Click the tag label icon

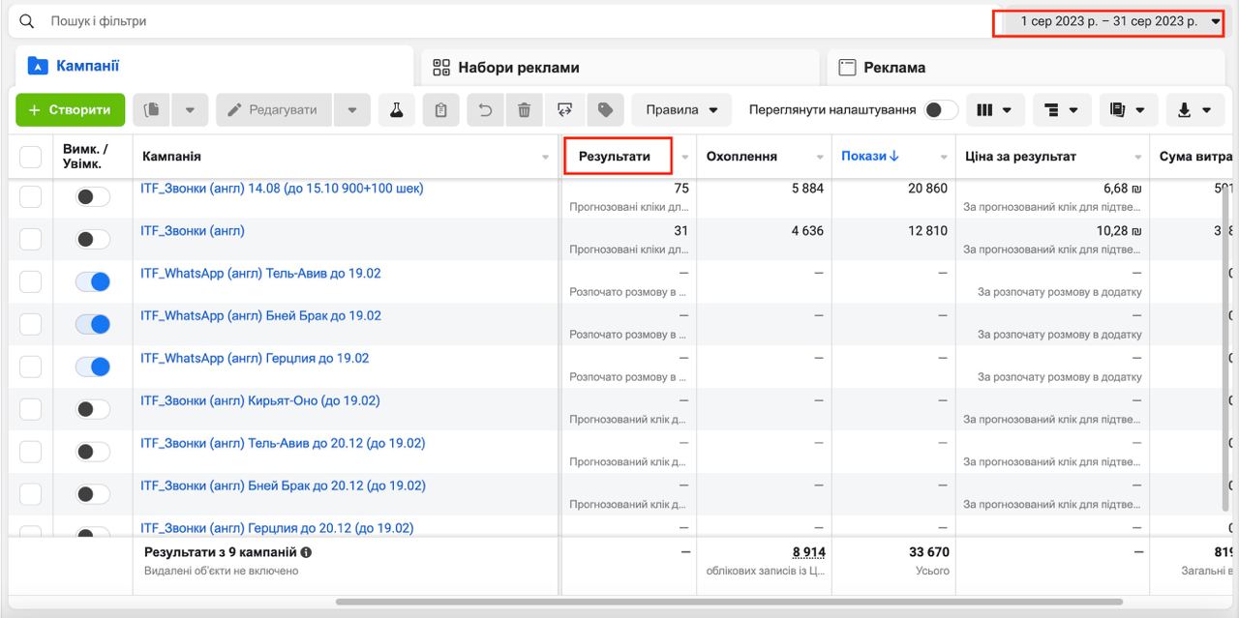605,110
